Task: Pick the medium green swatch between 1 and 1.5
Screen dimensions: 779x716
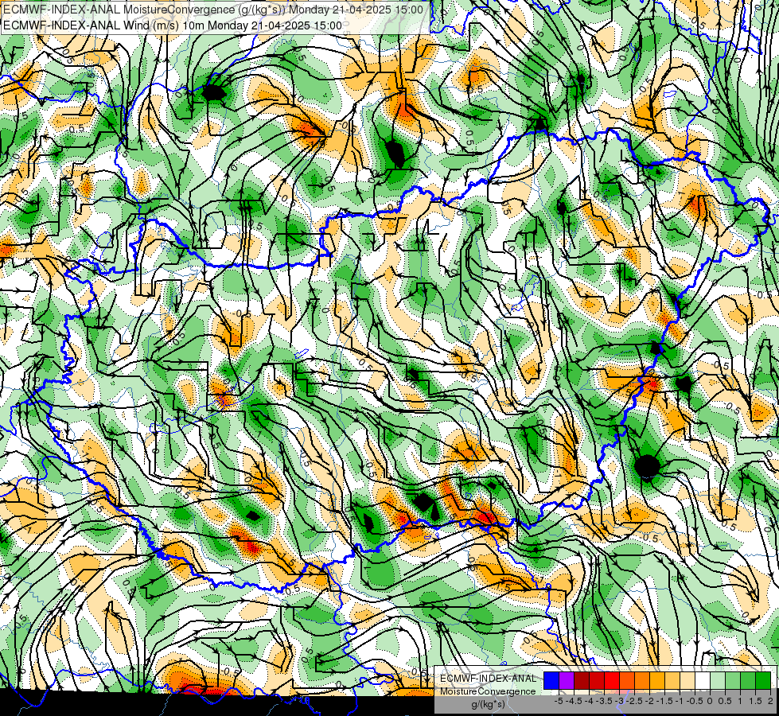Action: (x=748, y=680)
